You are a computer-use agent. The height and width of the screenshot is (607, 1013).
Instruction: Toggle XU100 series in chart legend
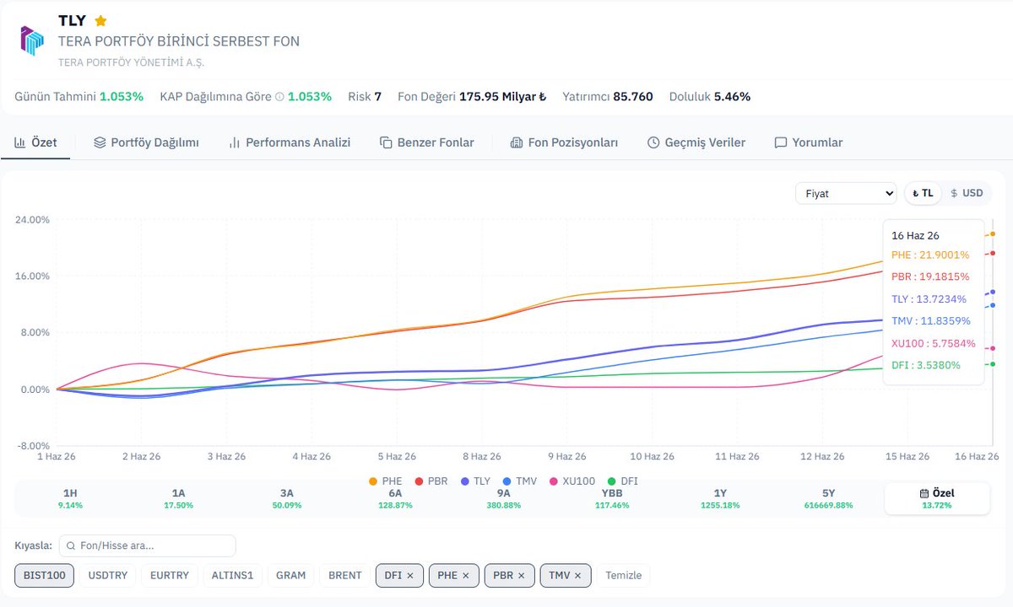pos(572,481)
